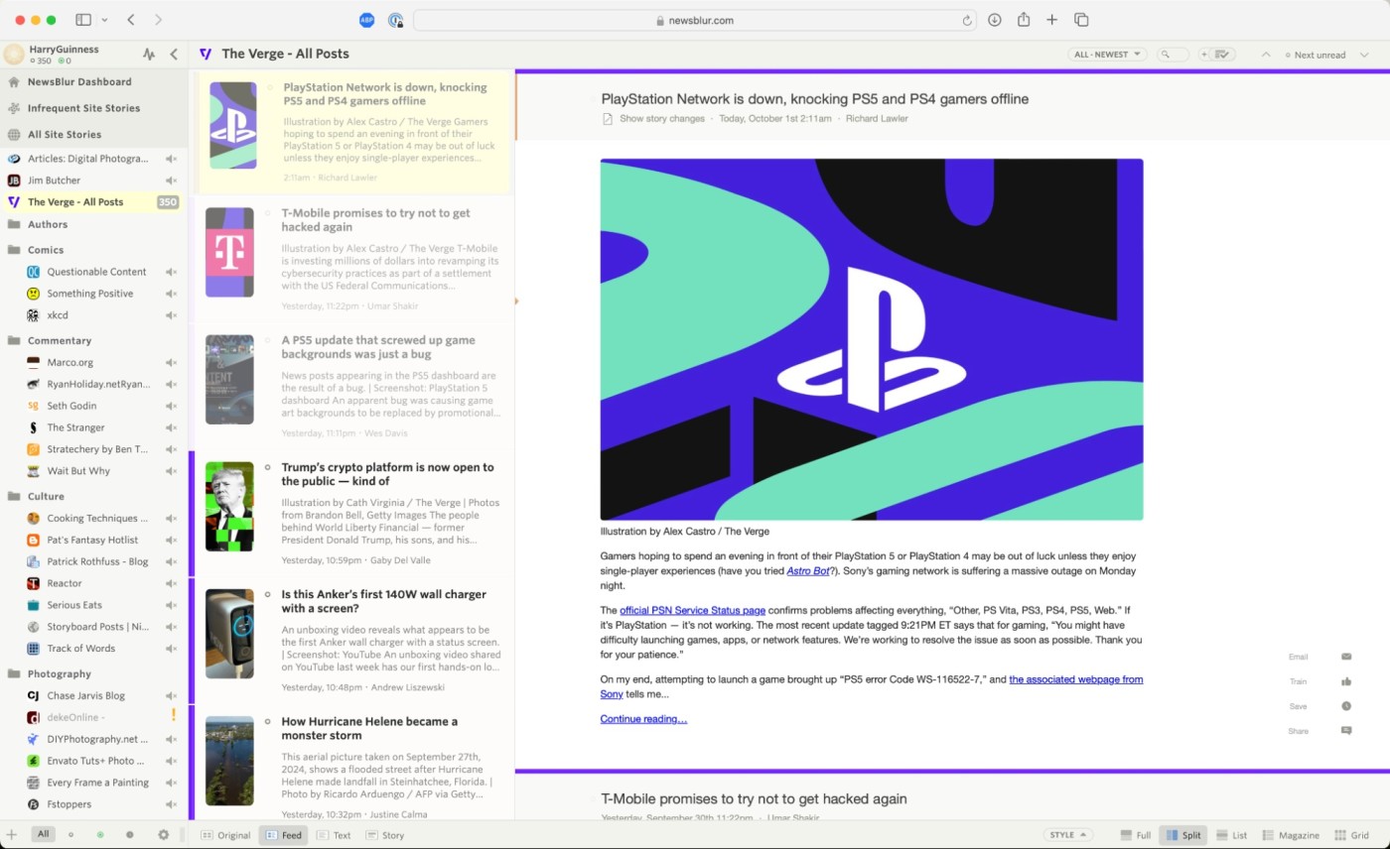Viewport: 1390px width, 849px height.
Task: Open the activity graph icon beside HarryGuinness
Action: [x=149, y=55]
